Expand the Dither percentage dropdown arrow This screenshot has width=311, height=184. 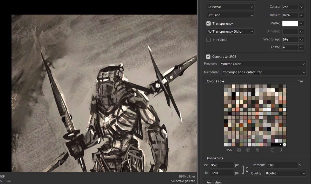[x=301, y=15]
